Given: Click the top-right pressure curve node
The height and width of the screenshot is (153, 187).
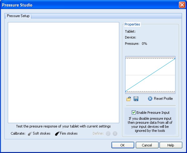Looking at the screenshot, I should [x=175, y=58].
